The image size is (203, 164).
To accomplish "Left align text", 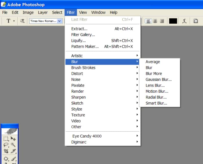I will [148, 21].
